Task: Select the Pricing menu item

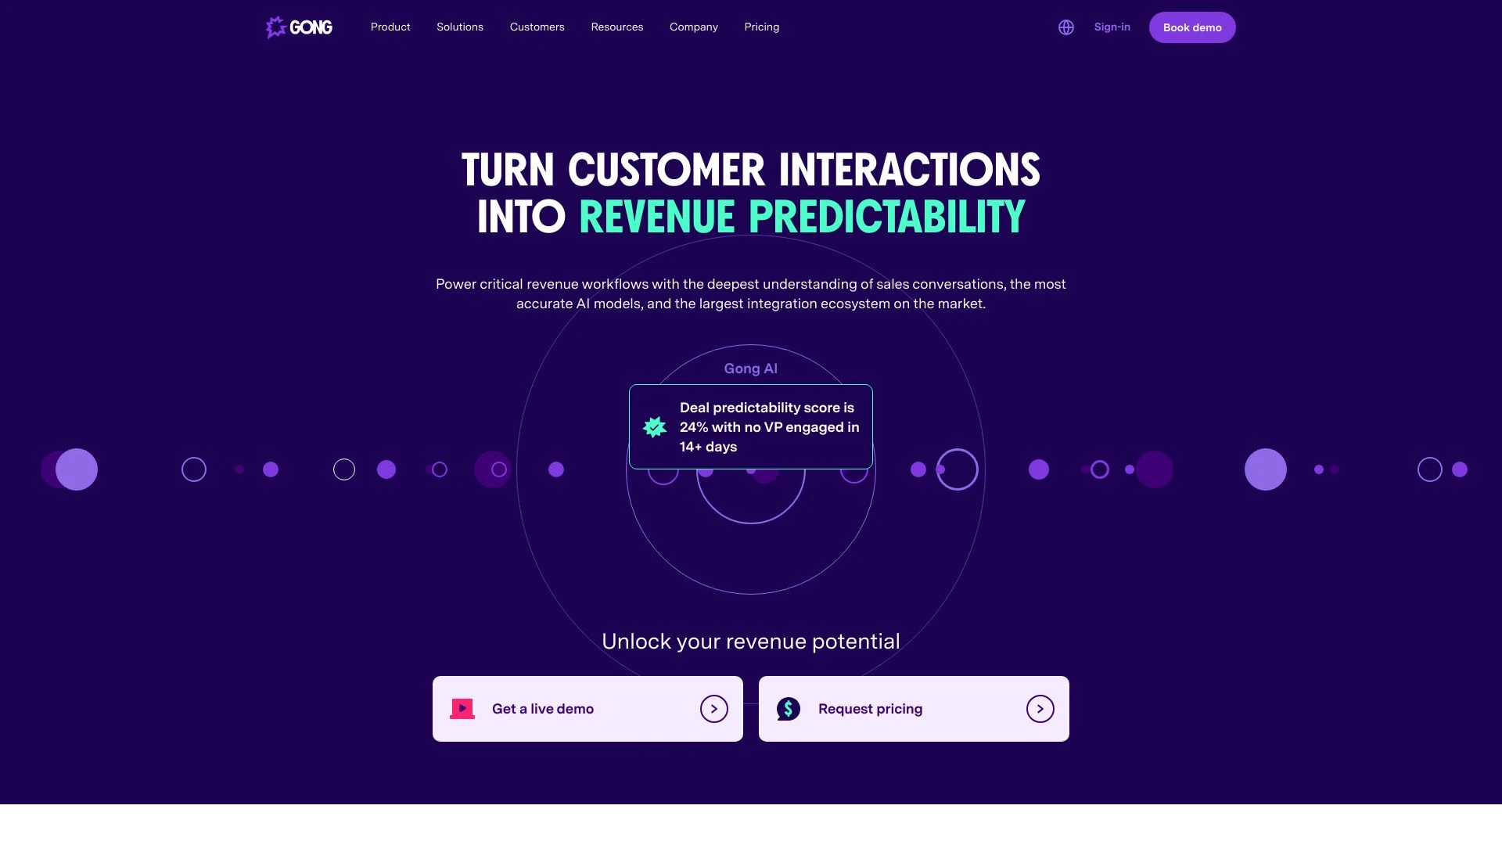Action: coord(761,27)
